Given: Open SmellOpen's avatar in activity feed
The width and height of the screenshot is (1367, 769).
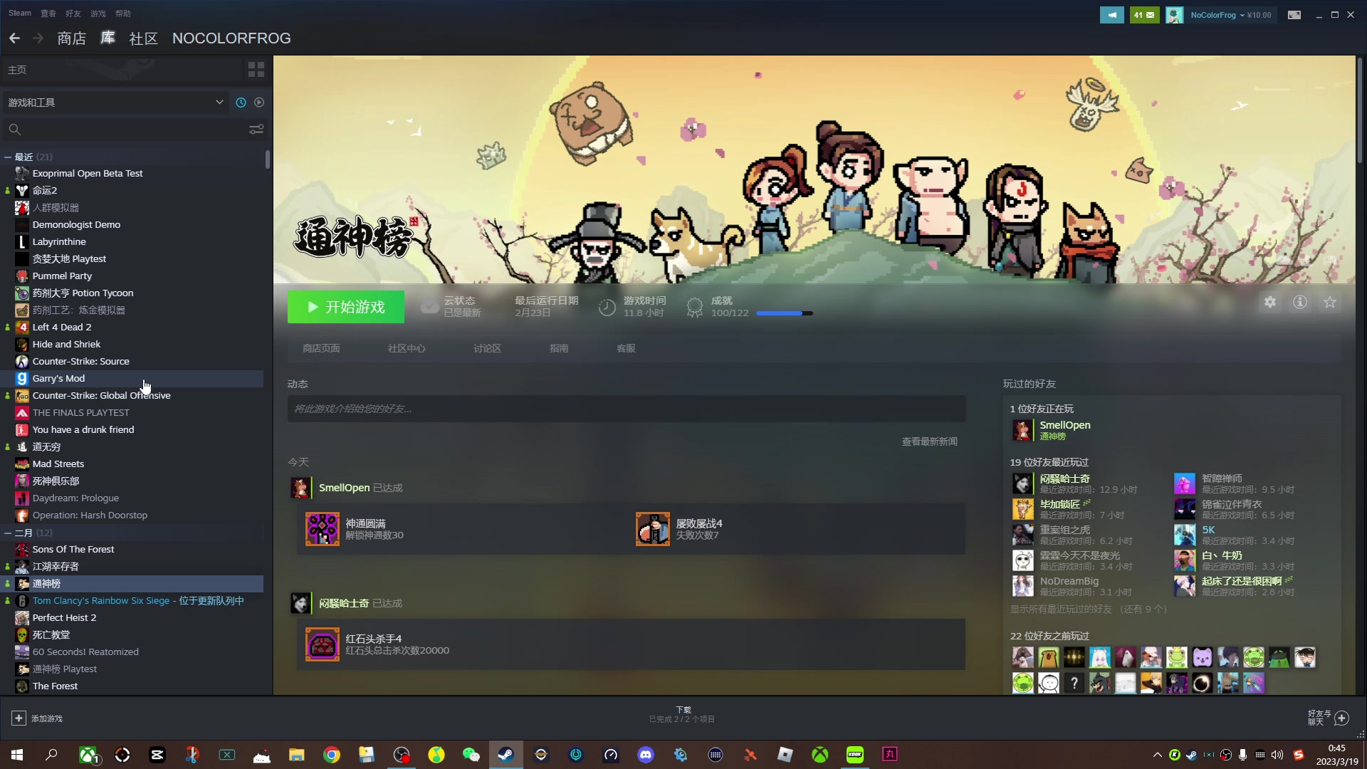Looking at the screenshot, I should [x=300, y=488].
